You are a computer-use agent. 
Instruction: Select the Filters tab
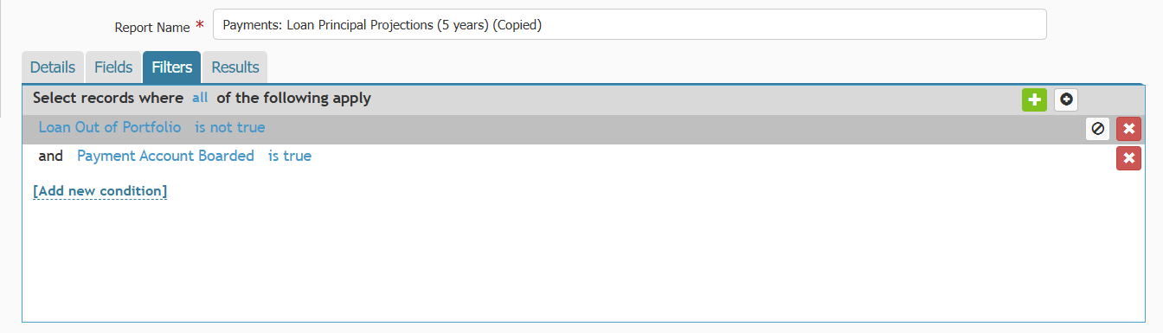(x=171, y=67)
